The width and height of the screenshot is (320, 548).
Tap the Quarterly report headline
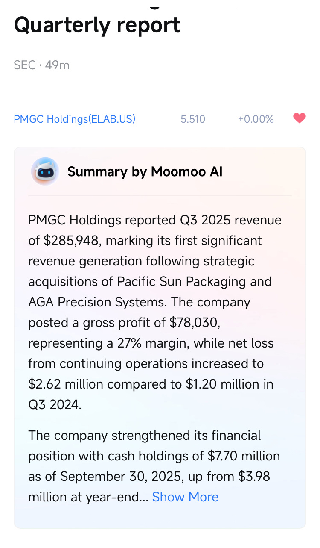coord(97,26)
